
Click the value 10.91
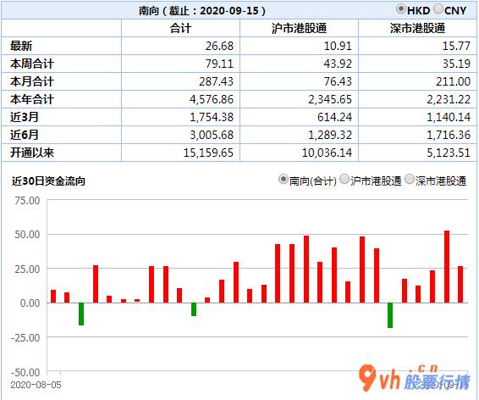[338, 46]
